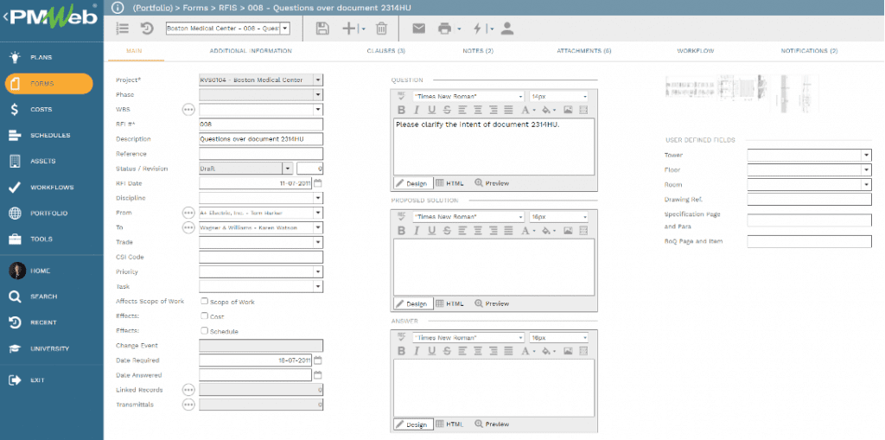885x440 pixels.
Task: Open the list view icon in toolbar
Action: coord(122,29)
